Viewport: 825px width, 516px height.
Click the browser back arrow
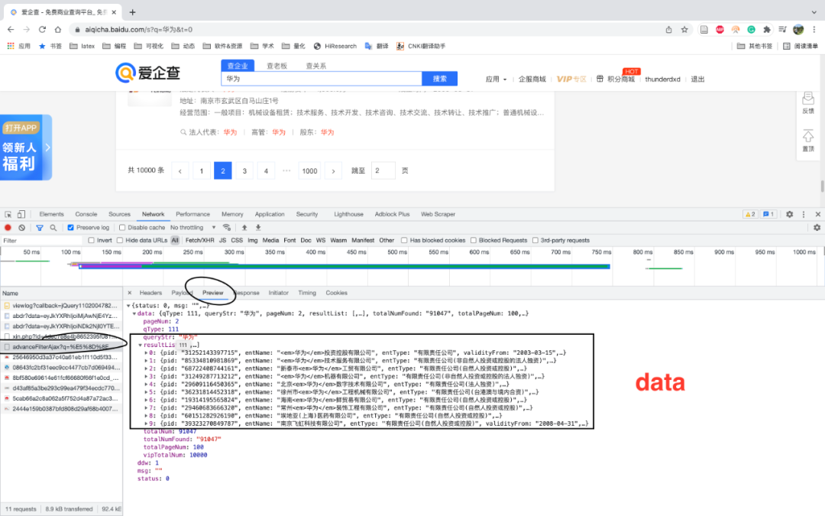(11, 30)
